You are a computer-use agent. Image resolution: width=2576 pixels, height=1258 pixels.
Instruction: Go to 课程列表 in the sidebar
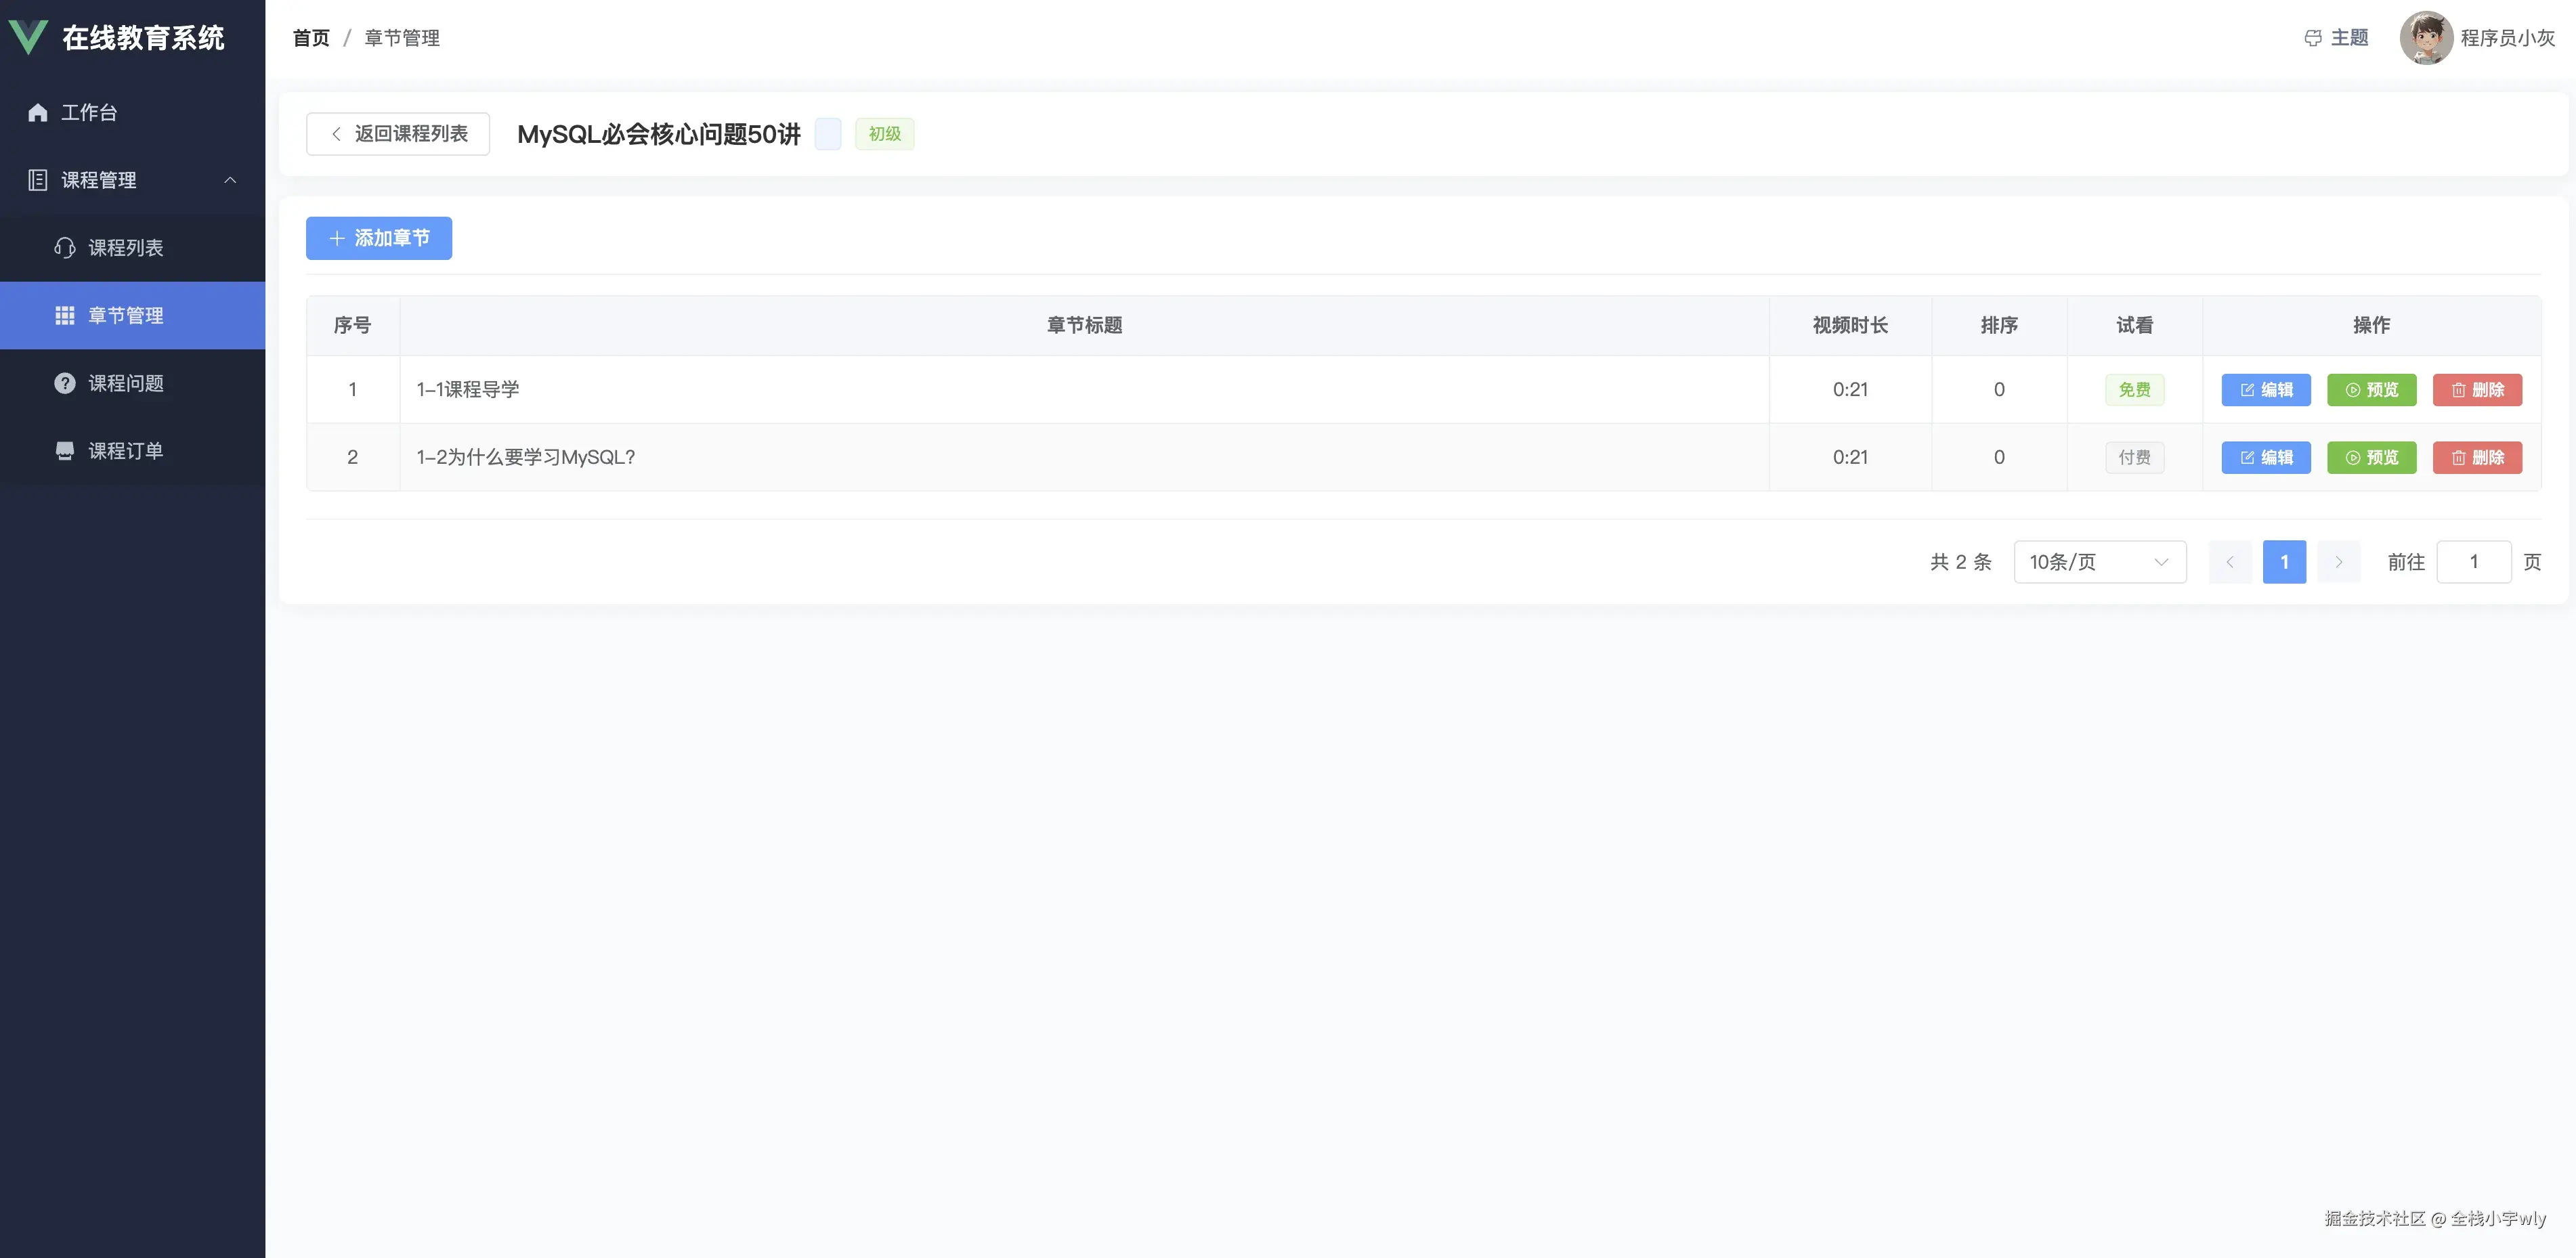click(x=125, y=248)
